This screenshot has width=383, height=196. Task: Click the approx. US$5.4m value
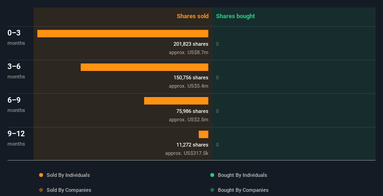(x=188, y=86)
